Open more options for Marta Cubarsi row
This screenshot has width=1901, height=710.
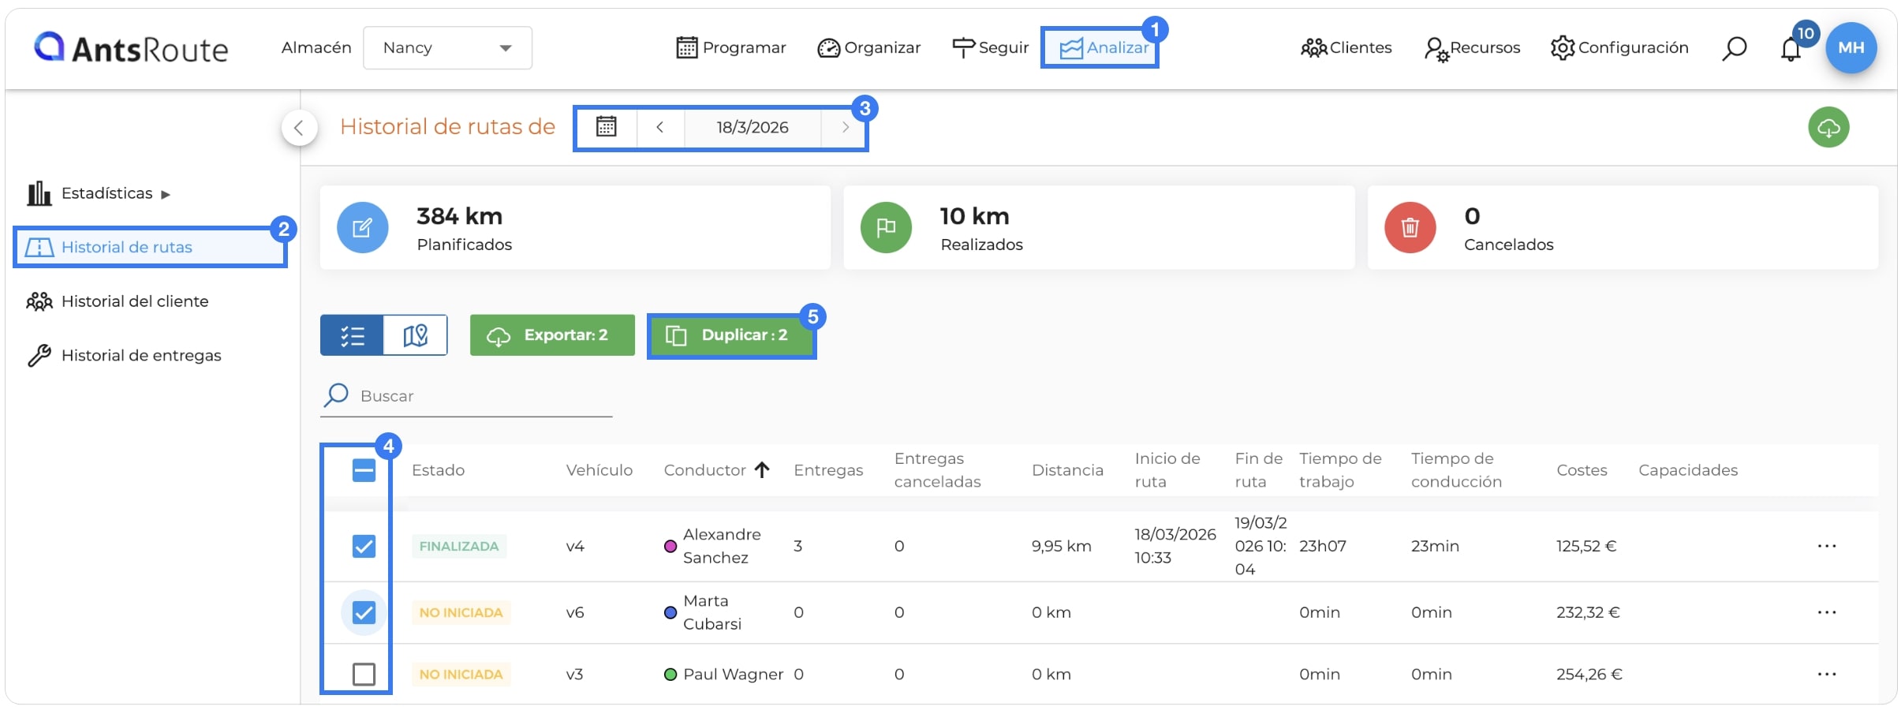pyautogui.click(x=1827, y=612)
